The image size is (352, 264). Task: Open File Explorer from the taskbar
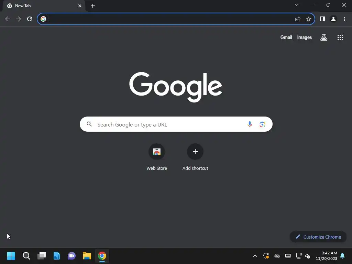(87, 256)
